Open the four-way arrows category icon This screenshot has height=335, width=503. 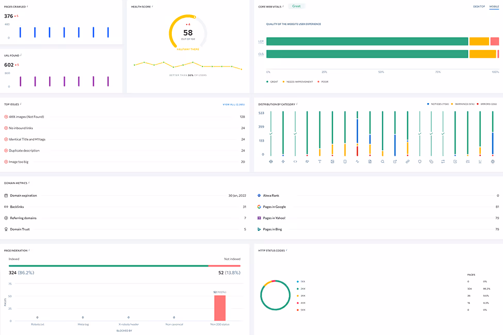(271, 161)
